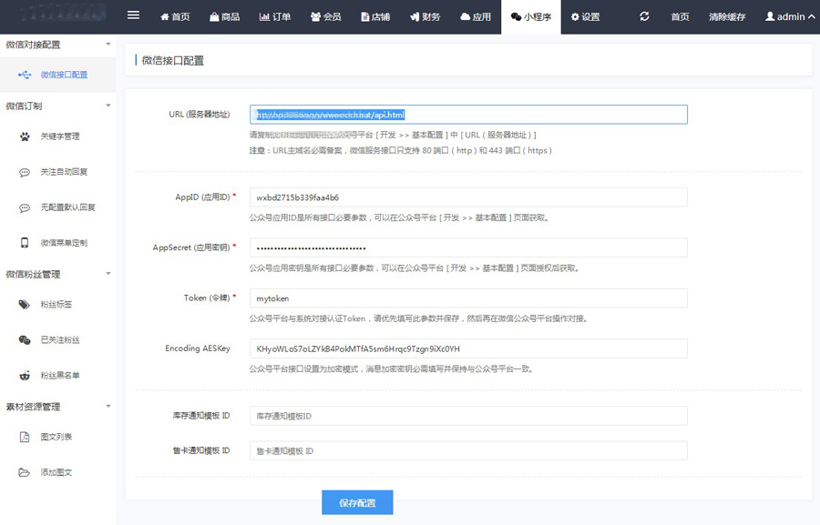
Task: Open 添加图文 folder icon item
Action: click(x=25, y=472)
